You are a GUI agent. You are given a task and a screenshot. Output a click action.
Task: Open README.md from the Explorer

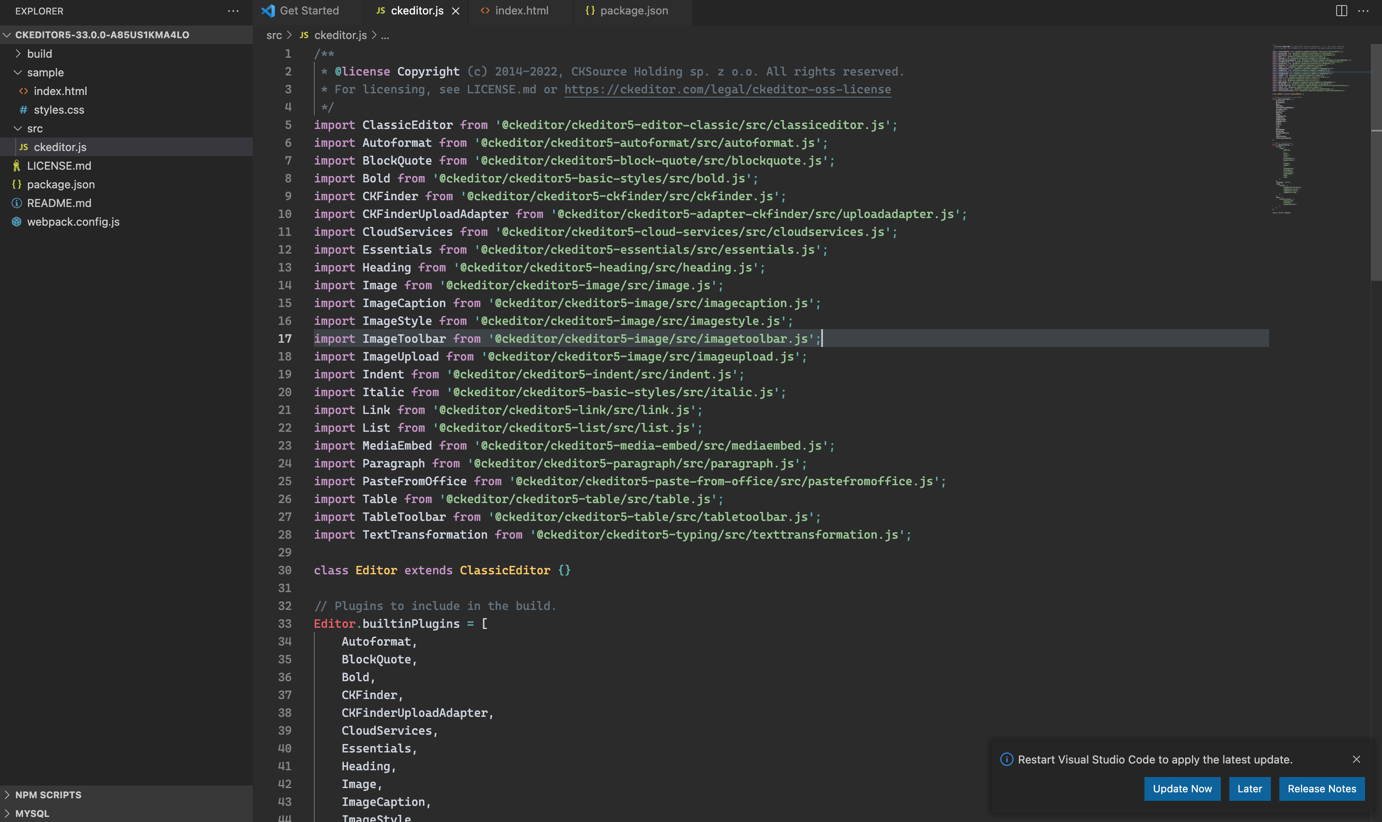click(x=126, y=203)
